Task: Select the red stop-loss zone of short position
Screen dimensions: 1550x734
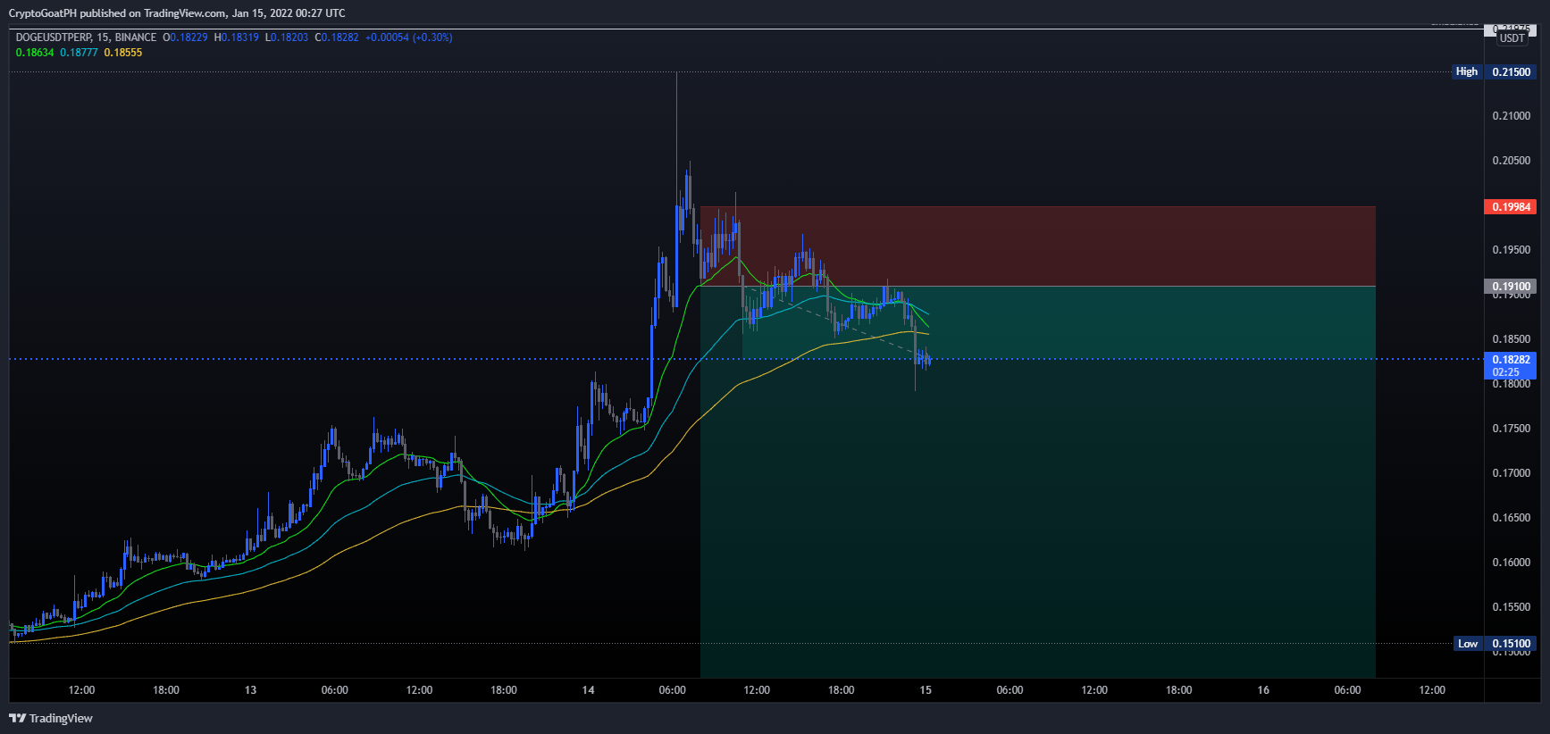Action: pos(1037,246)
